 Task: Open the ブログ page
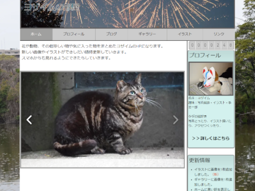[x=112, y=34]
